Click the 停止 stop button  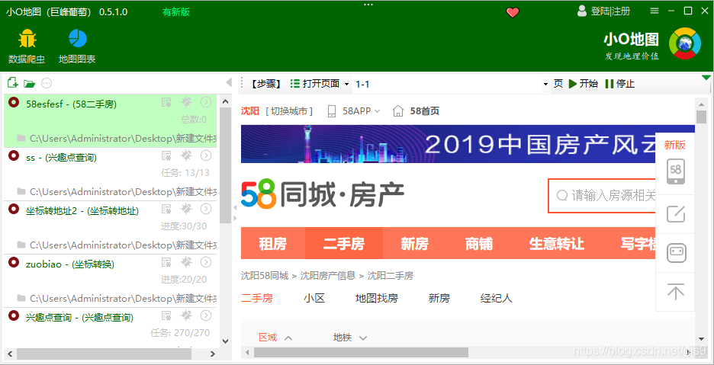(x=619, y=84)
